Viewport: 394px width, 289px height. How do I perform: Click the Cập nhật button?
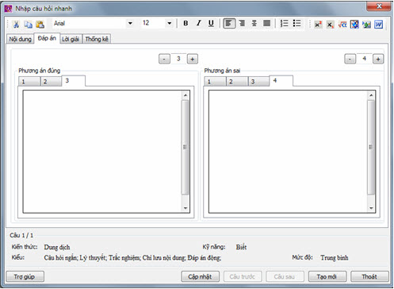click(200, 276)
